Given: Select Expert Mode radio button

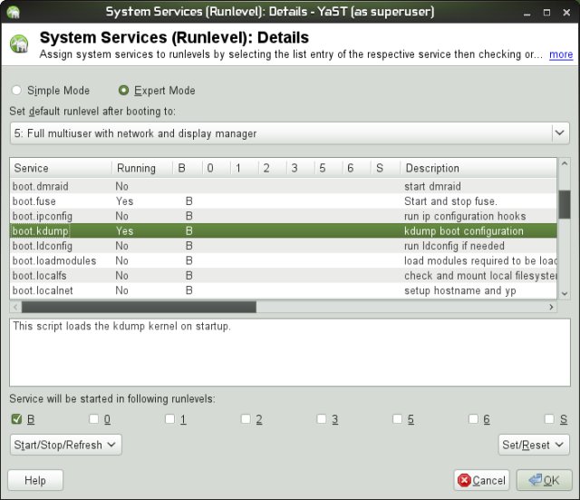Looking at the screenshot, I should pyautogui.click(x=124, y=91).
